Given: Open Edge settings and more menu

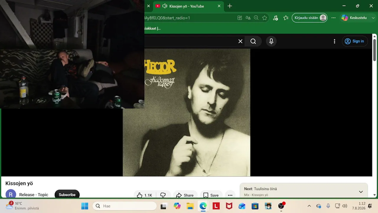Looking at the screenshot, I should tap(333, 18).
